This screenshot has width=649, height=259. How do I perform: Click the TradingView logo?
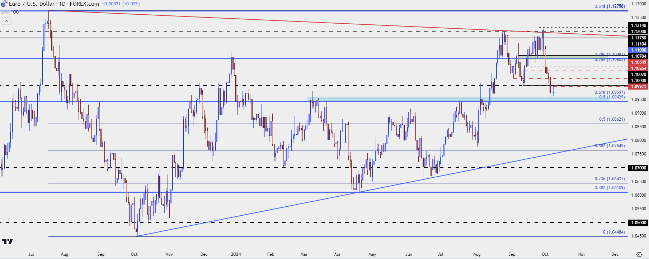(x=7, y=241)
